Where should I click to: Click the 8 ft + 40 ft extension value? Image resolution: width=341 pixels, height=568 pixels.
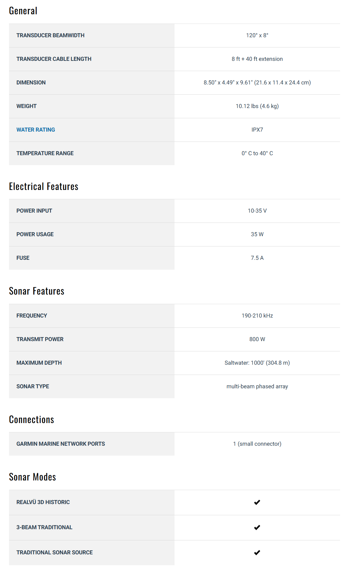click(x=257, y=59)
